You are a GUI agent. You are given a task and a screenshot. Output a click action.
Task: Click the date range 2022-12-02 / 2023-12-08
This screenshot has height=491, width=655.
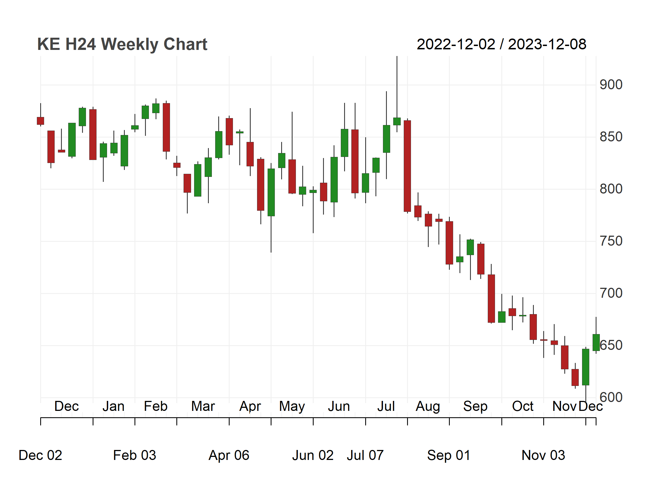tap(501, 44)
